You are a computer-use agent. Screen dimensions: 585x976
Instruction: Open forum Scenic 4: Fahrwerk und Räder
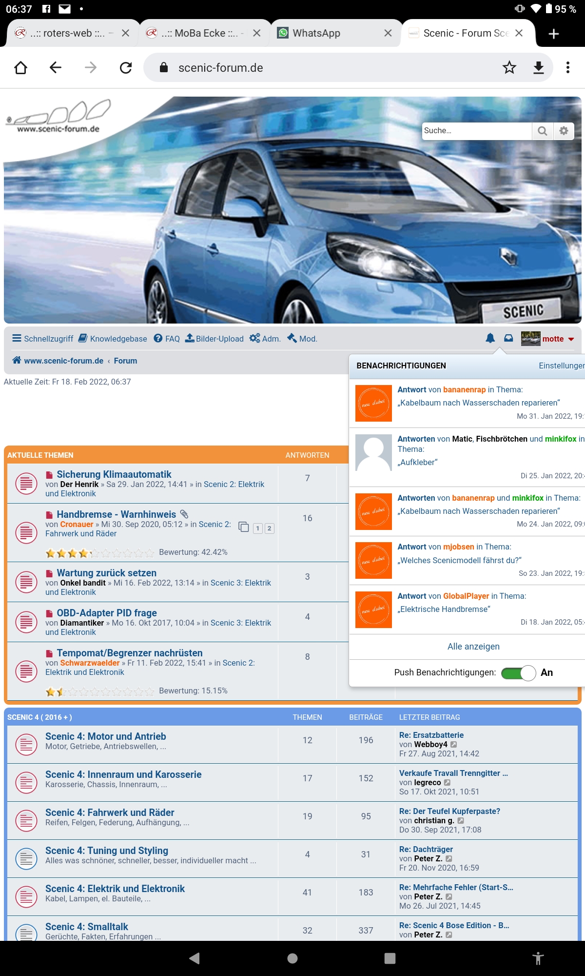(x=110, y=813)
